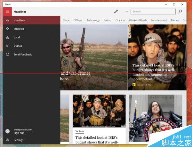Open the State's Attorney press conference card
Image resolution: width=192 pixels, height=147 pixels.
pos(156,118)
